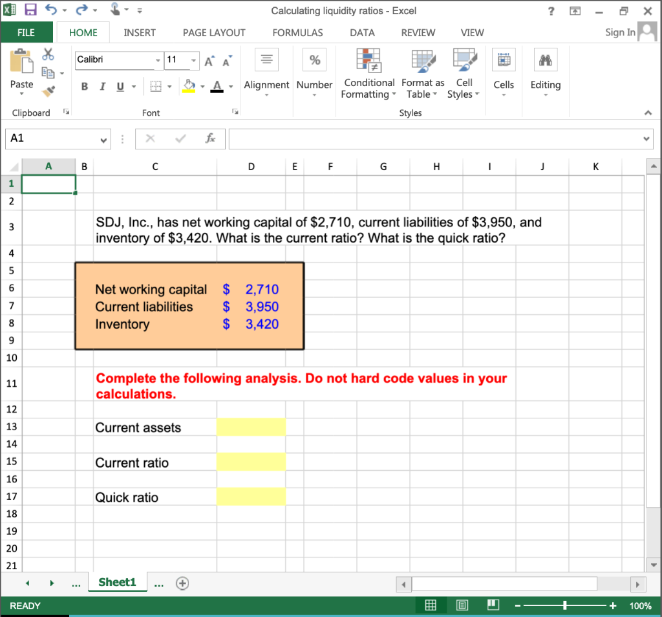Switch to Normal view in status bar
Viewport: 662px width, 617px height.
coord(431,605)
